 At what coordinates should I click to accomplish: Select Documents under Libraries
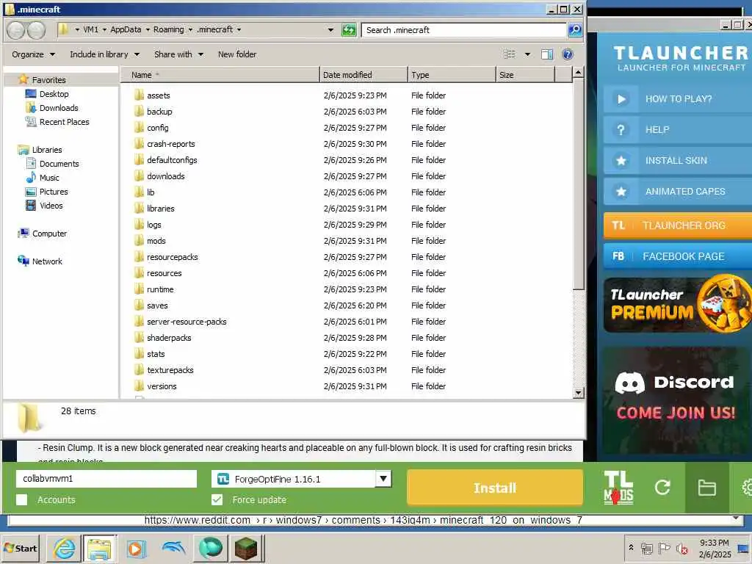(x=59, y=164)
